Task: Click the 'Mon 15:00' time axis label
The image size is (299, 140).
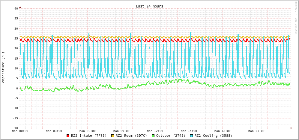Action: click(189, 131)
